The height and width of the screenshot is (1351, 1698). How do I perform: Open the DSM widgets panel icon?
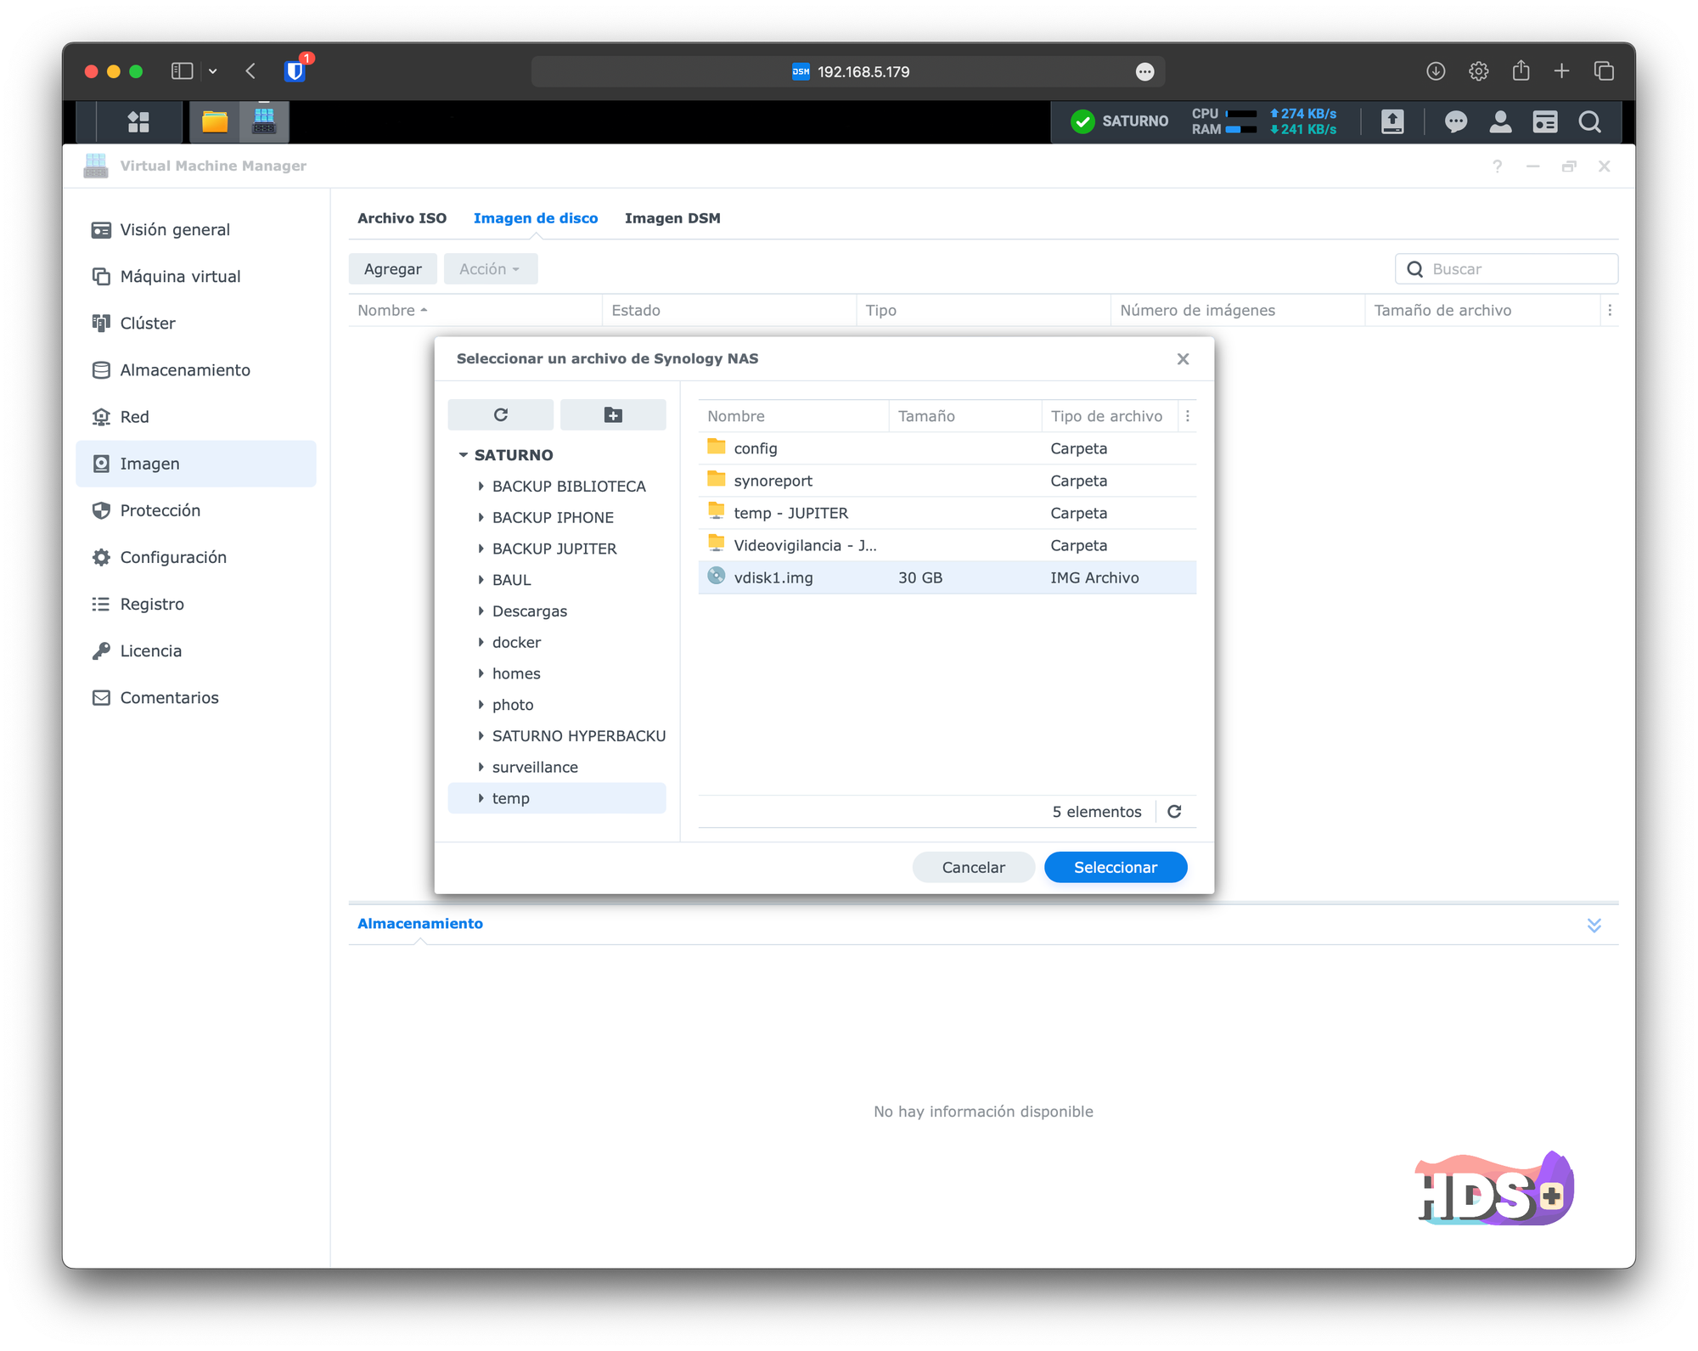click(1545, 122)
